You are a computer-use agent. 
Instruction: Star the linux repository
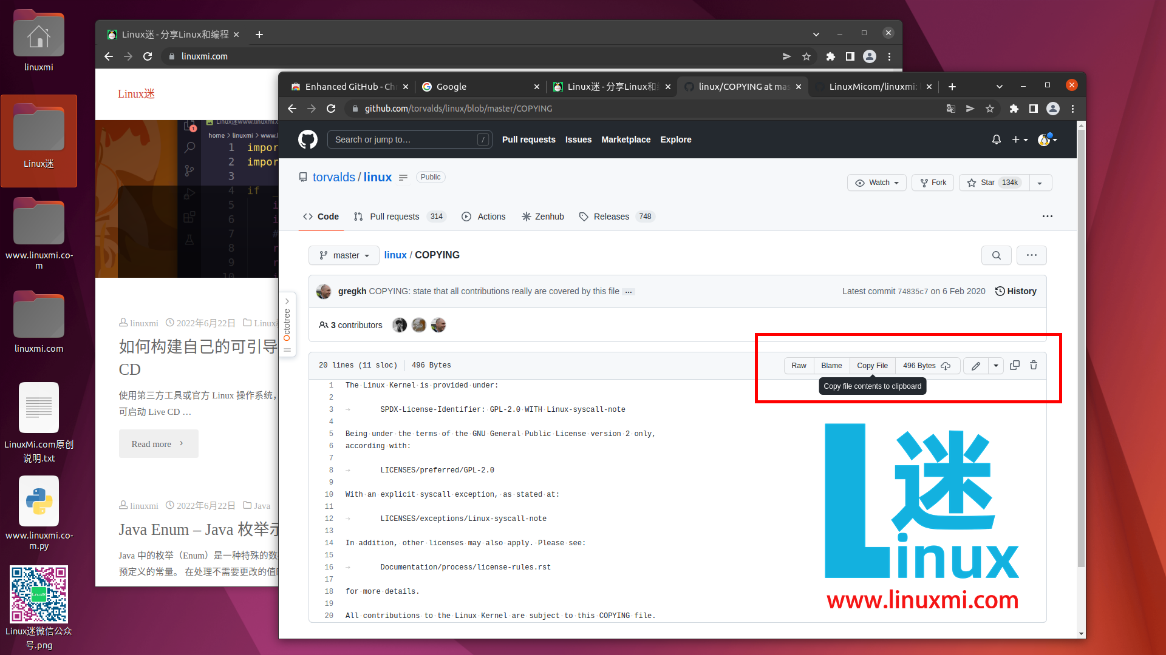(x=994, y=183)
